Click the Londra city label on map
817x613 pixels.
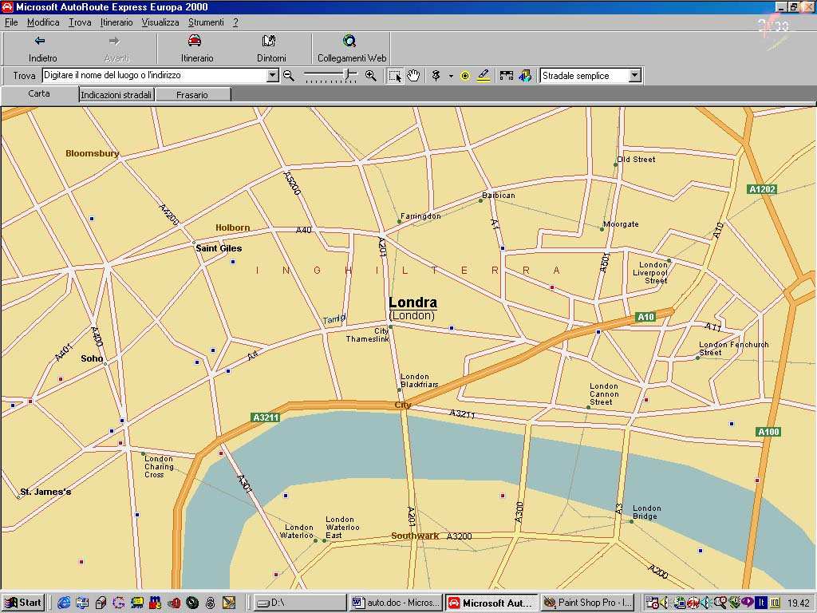(x=412, y=303)
